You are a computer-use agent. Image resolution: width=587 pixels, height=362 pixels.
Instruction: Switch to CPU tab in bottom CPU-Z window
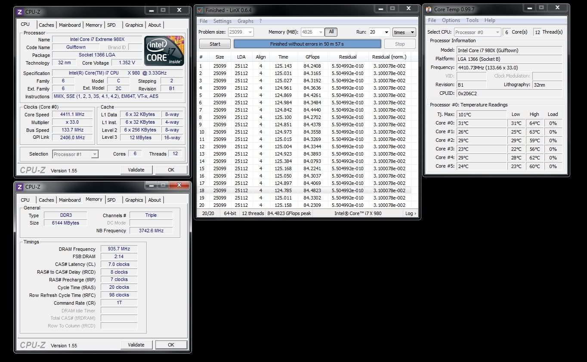pos(25,200)
